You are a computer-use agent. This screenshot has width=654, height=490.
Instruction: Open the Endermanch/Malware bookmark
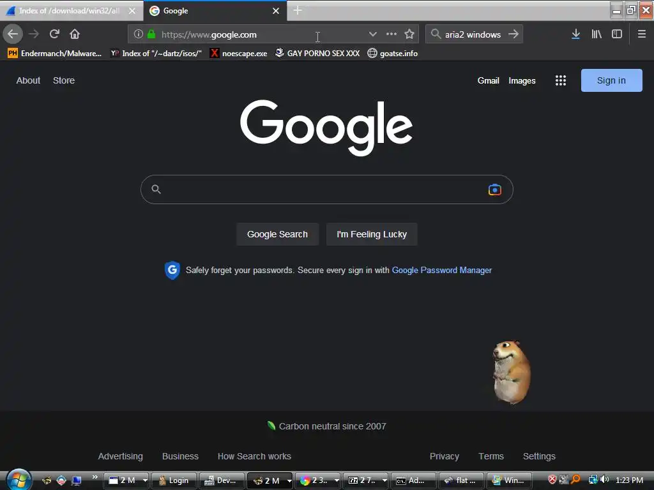(55, 54)
